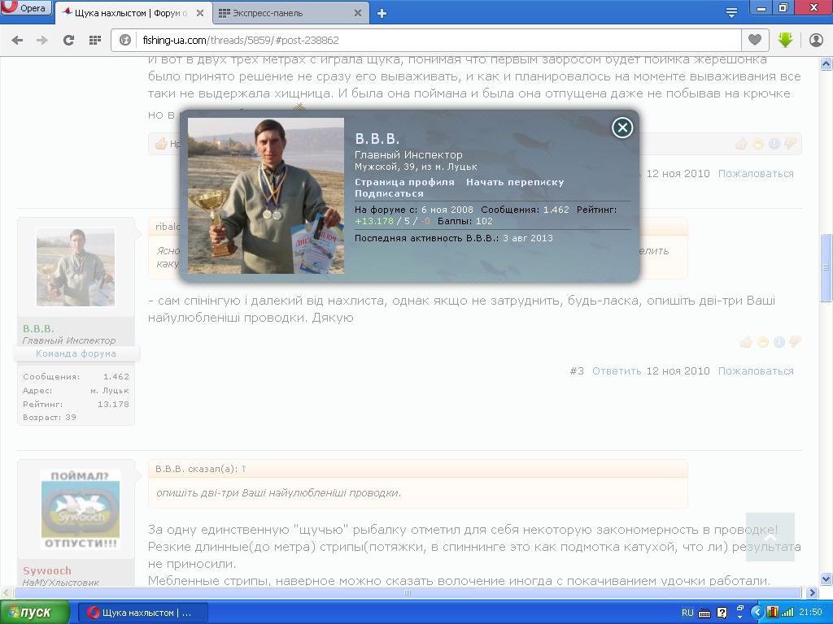
Task: Open Страница профиля link in popup
Action: (x=404, y=182)
